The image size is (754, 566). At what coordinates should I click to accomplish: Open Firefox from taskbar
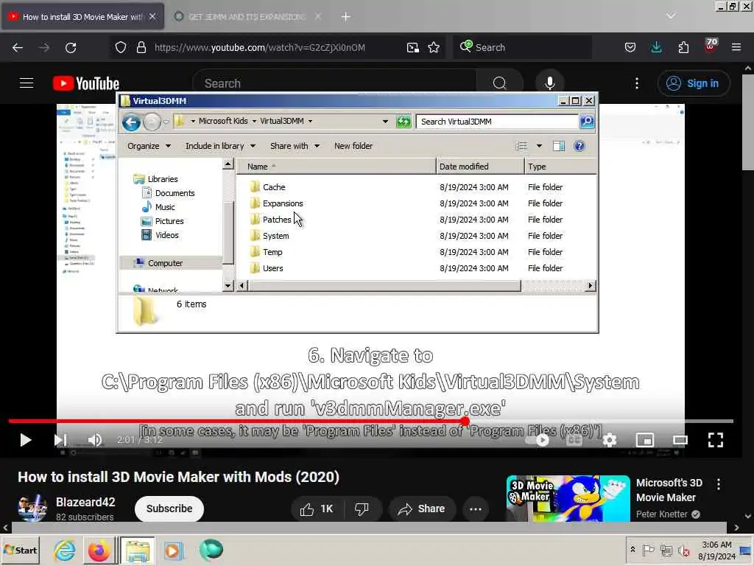click(x=99, y=551)
